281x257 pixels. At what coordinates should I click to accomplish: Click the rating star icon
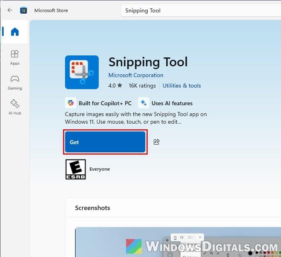point(120,86)
